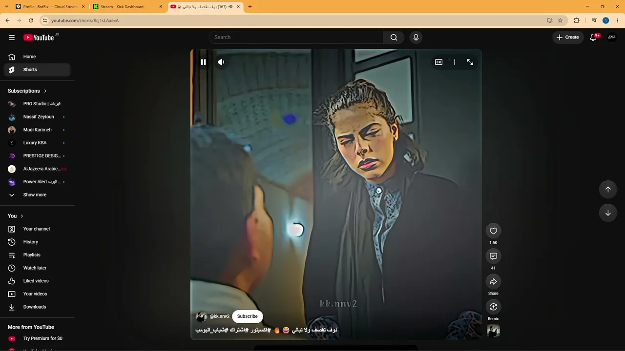This screenshot has height=351, width=625.
Task: Pause the playing Short
Action: tap(204, 62)
